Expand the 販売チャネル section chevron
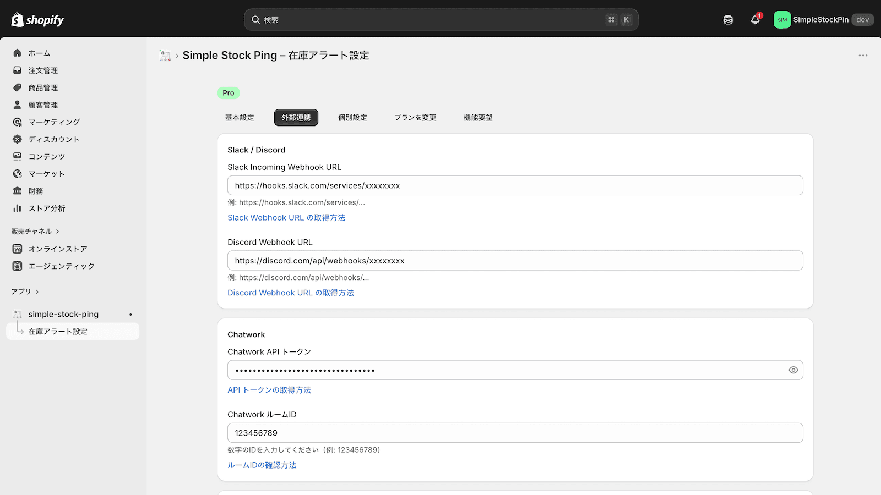881x495 pixels. (57, 232)
